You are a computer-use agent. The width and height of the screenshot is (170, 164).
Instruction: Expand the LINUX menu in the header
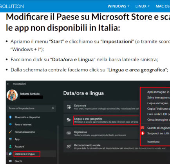(x=143, y=6)
